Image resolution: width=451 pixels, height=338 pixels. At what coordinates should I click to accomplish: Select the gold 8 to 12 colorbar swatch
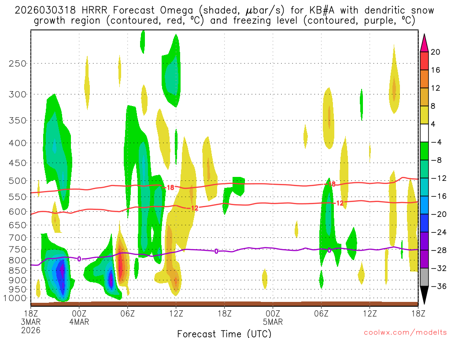pyautogui.click(x=424, y=97)
